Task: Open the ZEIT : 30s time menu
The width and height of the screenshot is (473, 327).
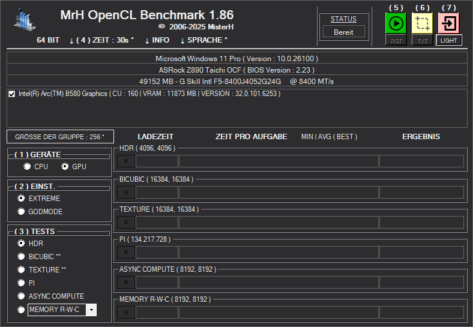Action: tap(101, 40)
